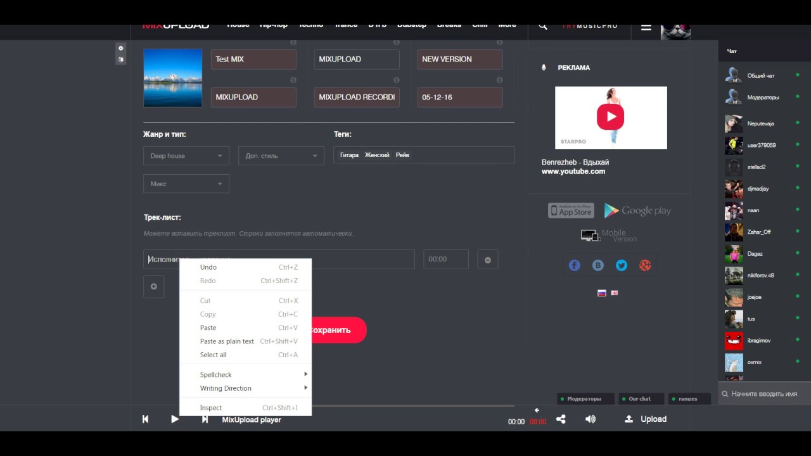The height and width of the screenshot is (456, 811).
Task: Click the tags field with Гитара
Action: click(x=424, y=155)
